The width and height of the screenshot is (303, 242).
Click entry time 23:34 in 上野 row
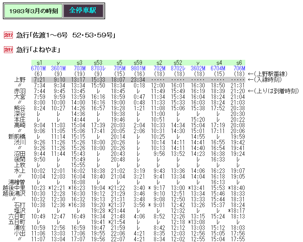coord(138,80)
